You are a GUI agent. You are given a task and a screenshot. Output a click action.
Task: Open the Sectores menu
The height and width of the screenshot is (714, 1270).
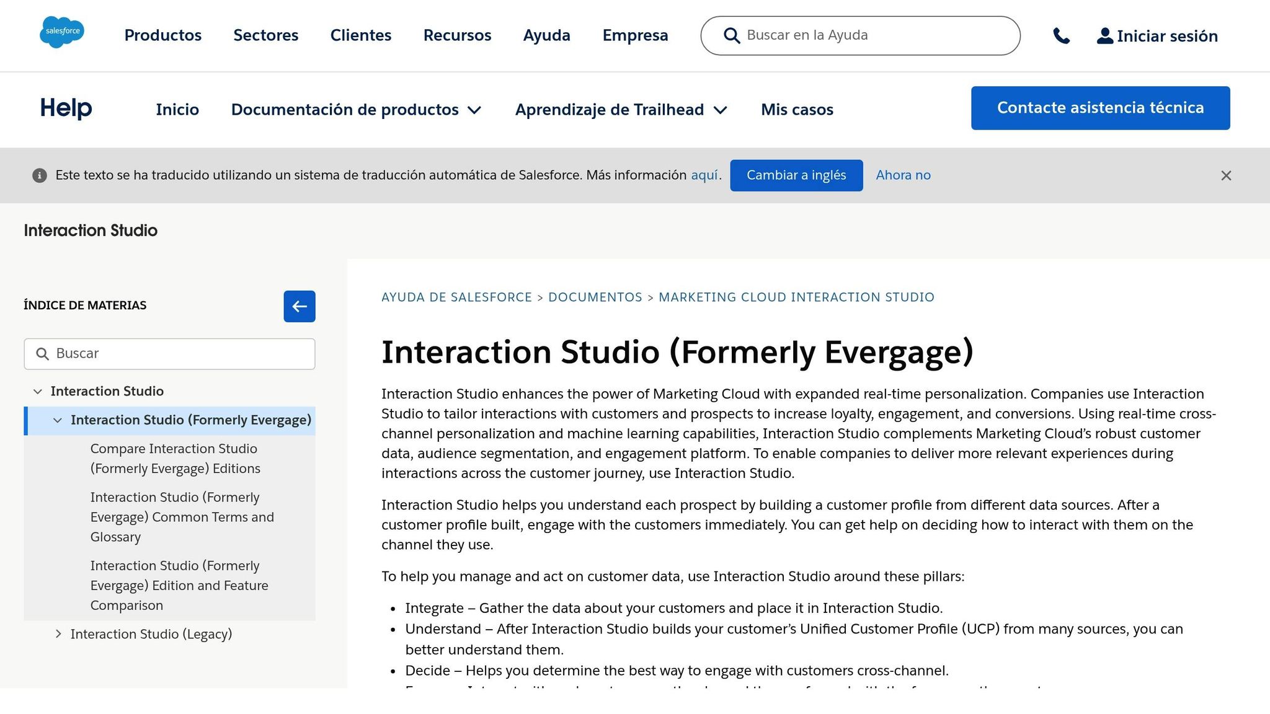(x=266, y=35)
